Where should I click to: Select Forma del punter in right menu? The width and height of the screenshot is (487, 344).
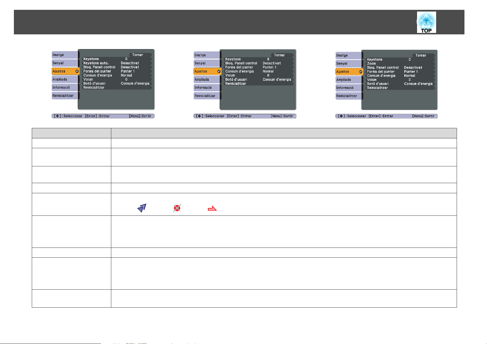[400, 72]
